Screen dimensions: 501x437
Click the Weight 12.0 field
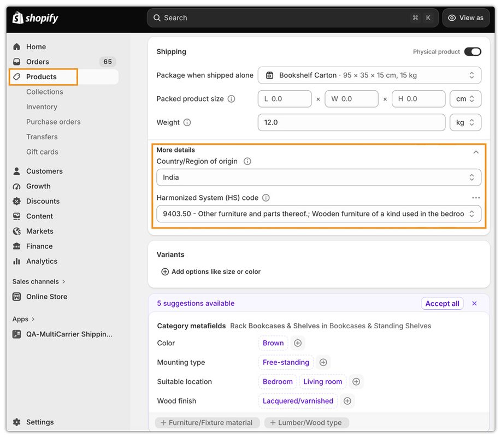(x=351, y=122)
